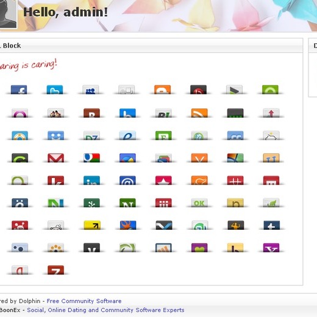Click the red L icon
This screenshot has width=317, height=317.
[55, 180]
